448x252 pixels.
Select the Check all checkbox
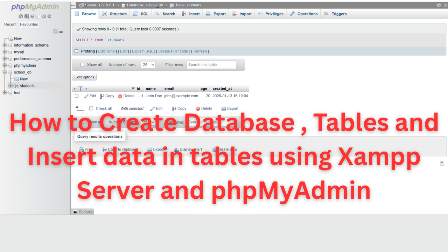(x=91, y=108)
